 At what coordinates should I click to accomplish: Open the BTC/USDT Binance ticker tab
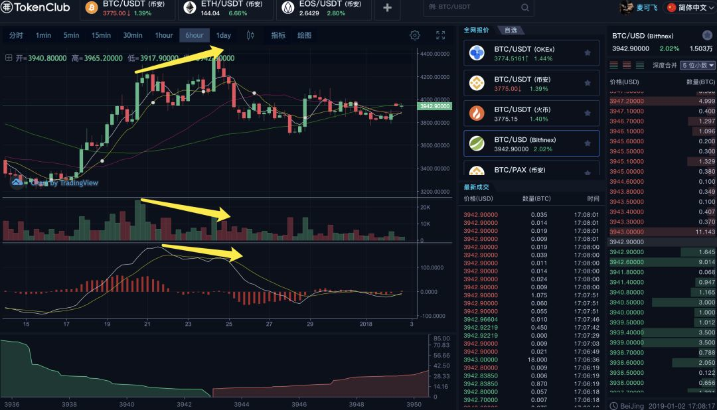point(127,8)
